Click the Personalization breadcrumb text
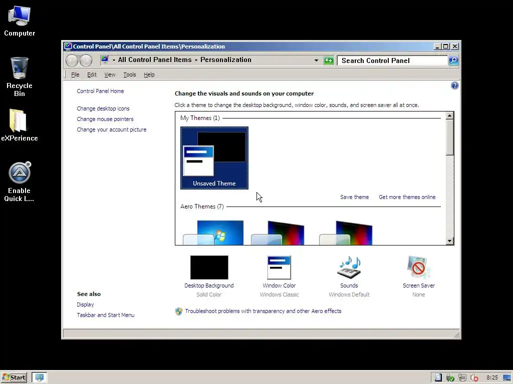Viewport: 513px width, 384px height. point(226,60)
